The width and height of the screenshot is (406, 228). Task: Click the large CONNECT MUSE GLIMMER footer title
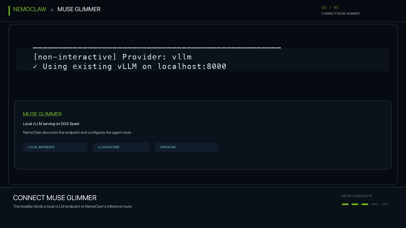[55, 198]
